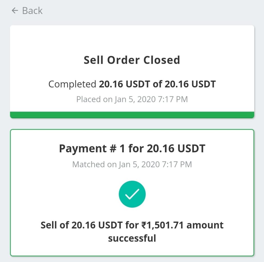Click the teal success checkmark icon
This screenshot has width=264, height=262.
click(x=132, y=194)
